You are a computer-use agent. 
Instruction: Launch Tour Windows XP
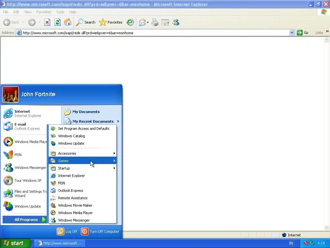(25, 181)
